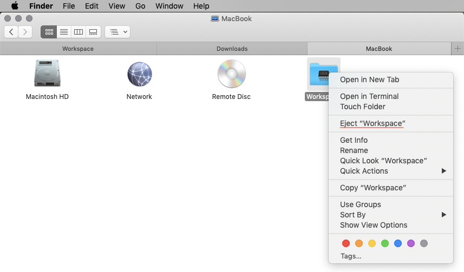Apply the green tag color
464x272 pixels.
pos(385,243)
